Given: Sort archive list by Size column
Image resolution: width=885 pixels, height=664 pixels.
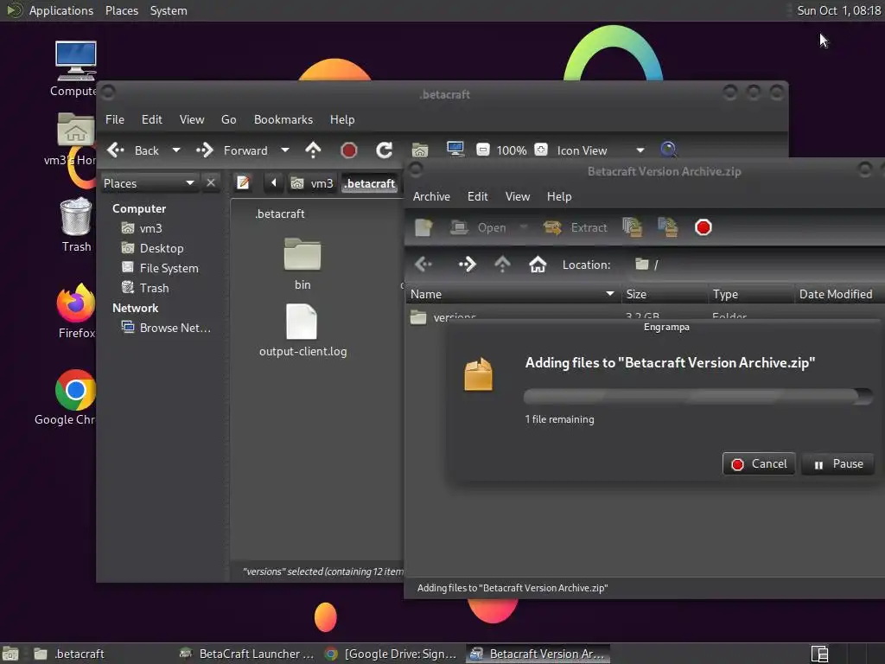Looking at the screenshot, I should point(665,294).
